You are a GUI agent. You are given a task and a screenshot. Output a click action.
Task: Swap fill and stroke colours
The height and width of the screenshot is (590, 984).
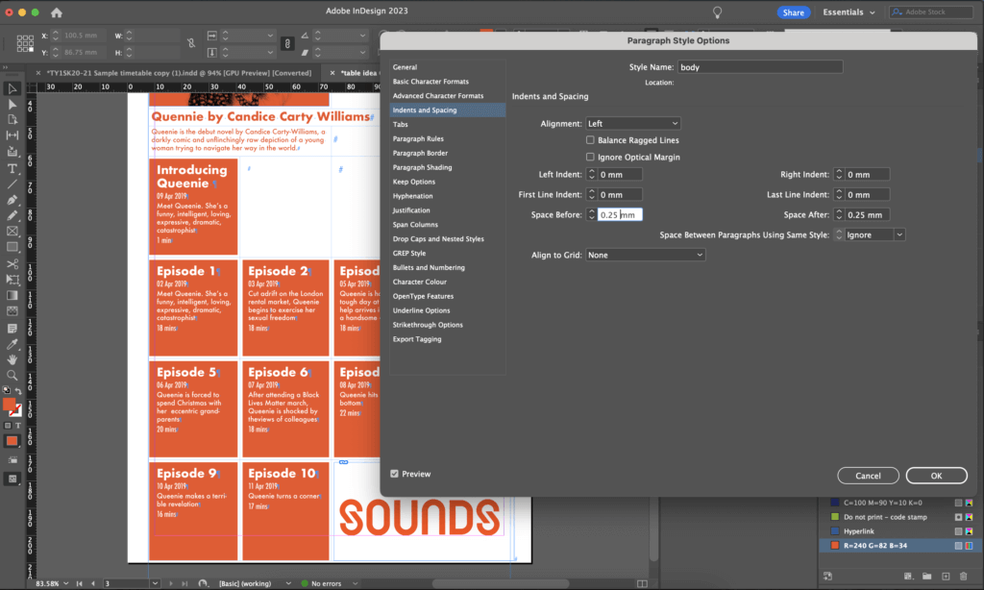point(18,391)
